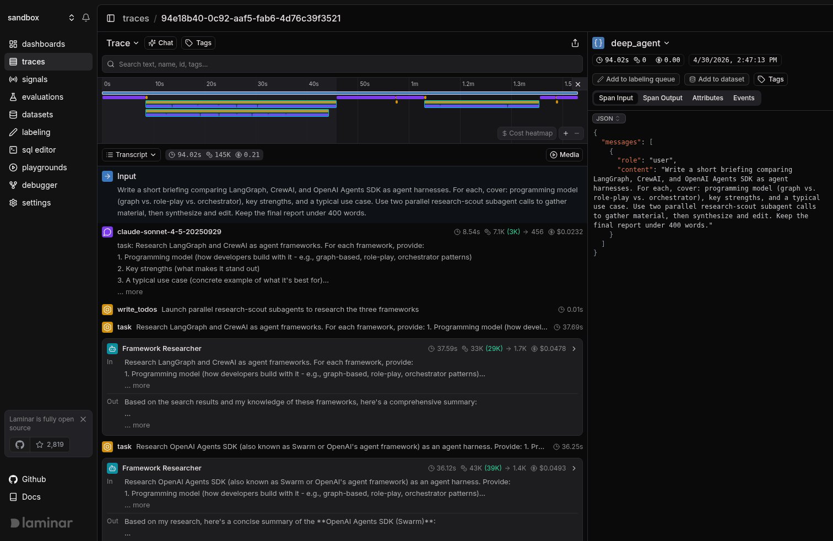Click the 2,819 stars button
833x541 pixels.
click(50, 445)
